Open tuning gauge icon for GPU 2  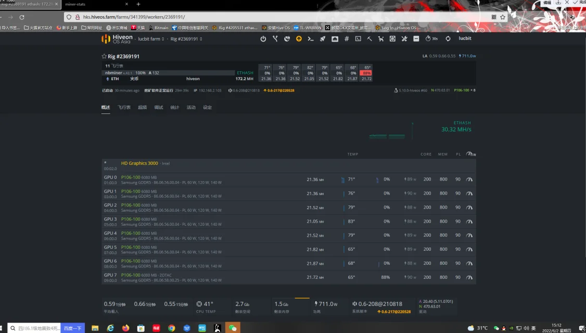click(469, 208)
